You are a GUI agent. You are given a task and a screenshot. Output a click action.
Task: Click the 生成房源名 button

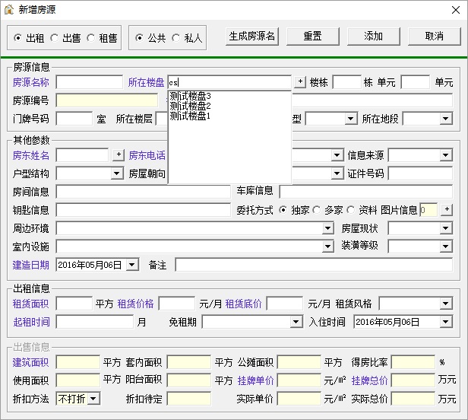(x=252, y=37)
